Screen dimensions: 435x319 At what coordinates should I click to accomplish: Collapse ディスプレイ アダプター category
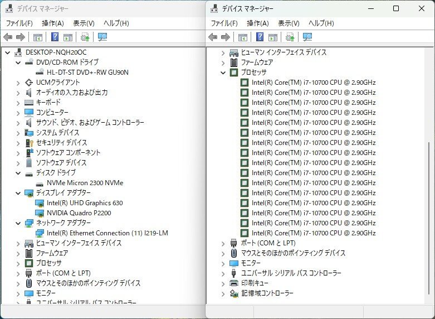(x=18, y=193)
